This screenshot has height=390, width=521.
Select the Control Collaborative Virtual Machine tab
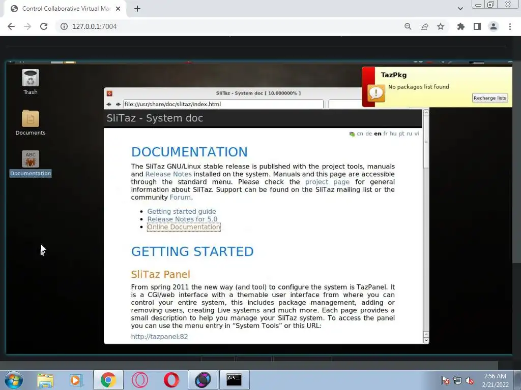pyautogui.click(x=66, y=9)
